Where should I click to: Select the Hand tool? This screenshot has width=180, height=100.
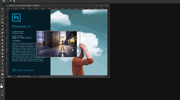click(x=2, y=74)
